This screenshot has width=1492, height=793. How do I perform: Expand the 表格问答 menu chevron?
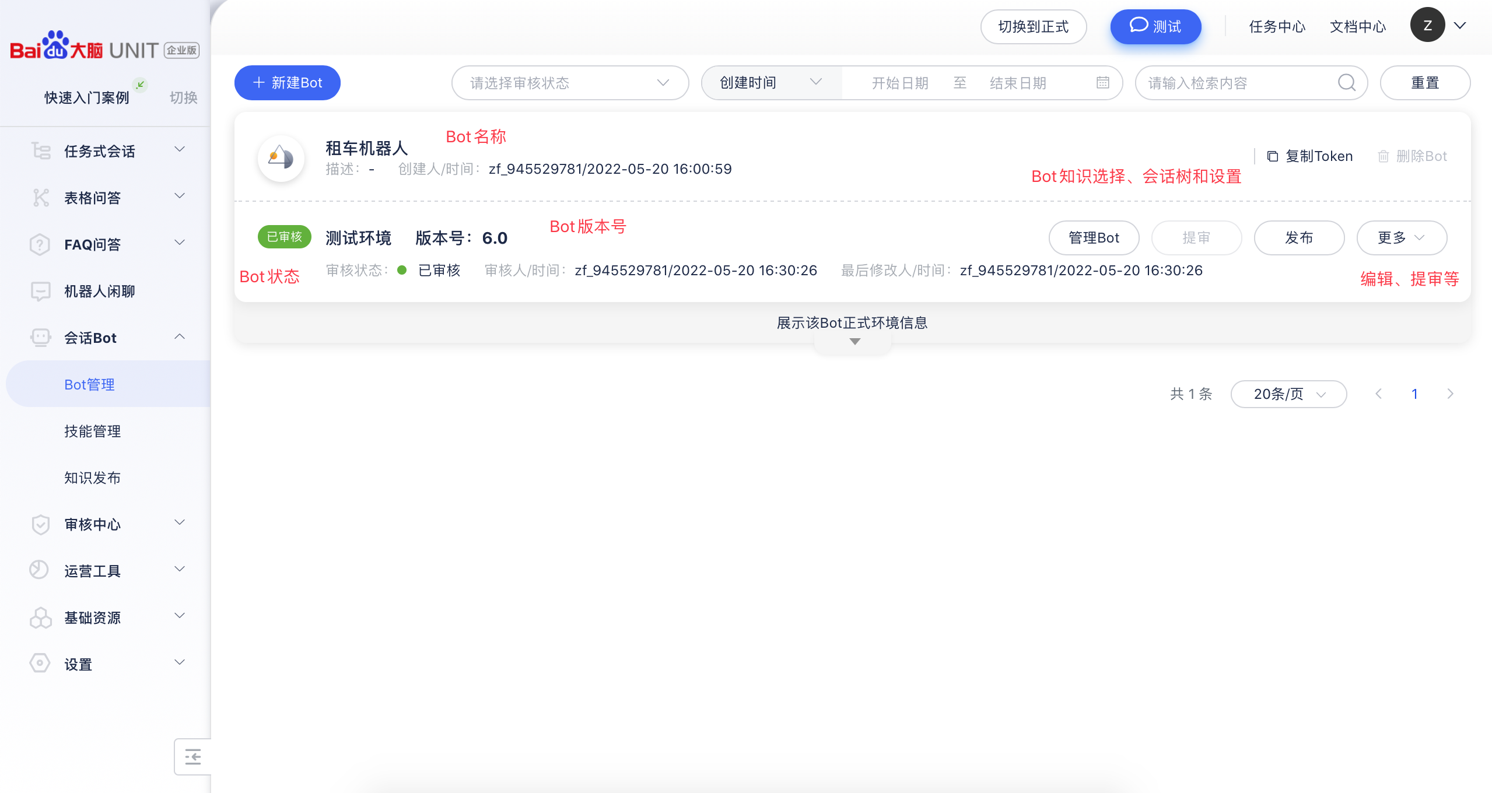[x=180, y=196]
